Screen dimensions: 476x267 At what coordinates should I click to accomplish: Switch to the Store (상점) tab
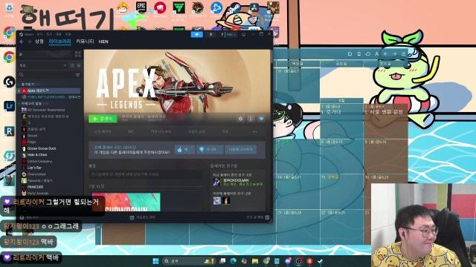click(x=39, y=42)
